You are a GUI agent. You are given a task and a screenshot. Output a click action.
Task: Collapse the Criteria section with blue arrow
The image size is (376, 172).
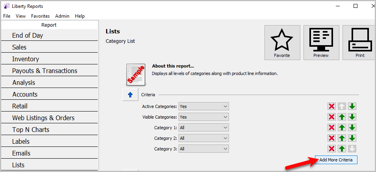[130, 95]
